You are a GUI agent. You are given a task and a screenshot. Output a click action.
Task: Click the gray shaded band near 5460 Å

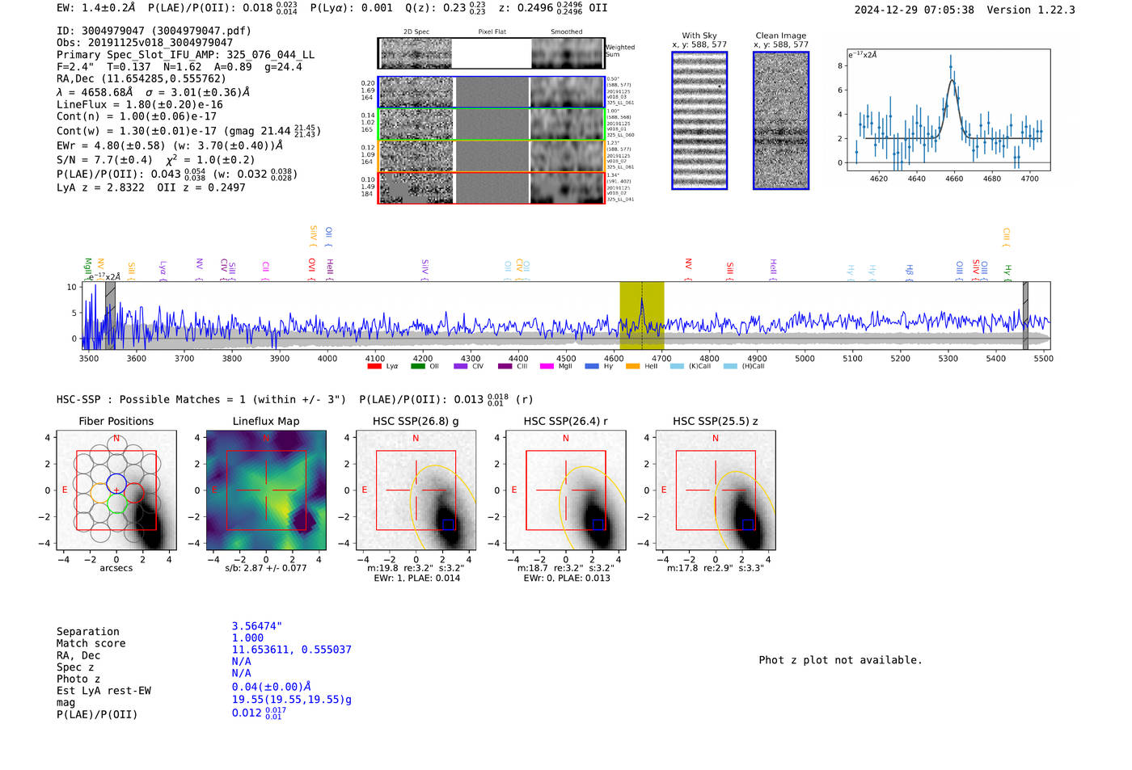(x=1025, y=316)
